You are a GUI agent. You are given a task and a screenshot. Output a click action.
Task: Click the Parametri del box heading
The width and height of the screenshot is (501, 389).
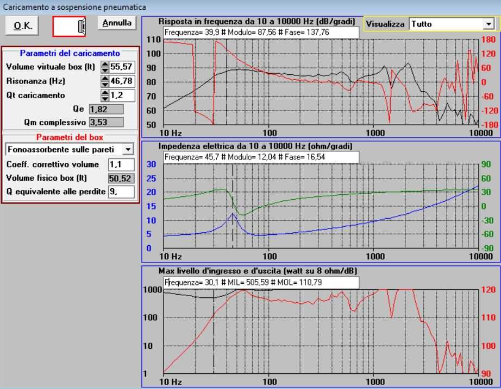click(x=70, y=138)
